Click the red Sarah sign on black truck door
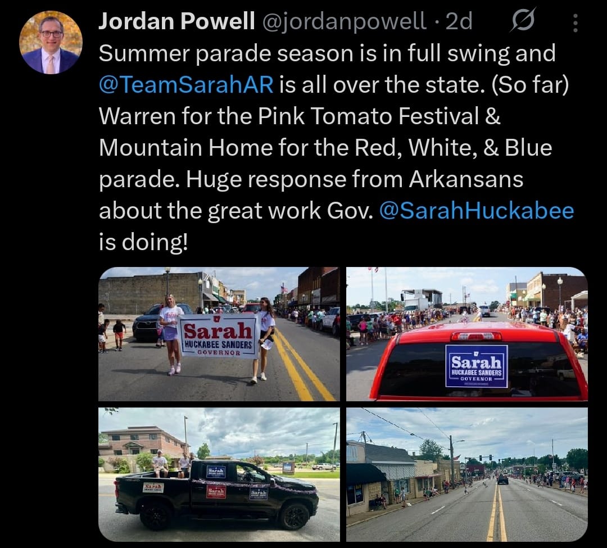The height and width of the screenshot is (548, 607). click(216, 491)
